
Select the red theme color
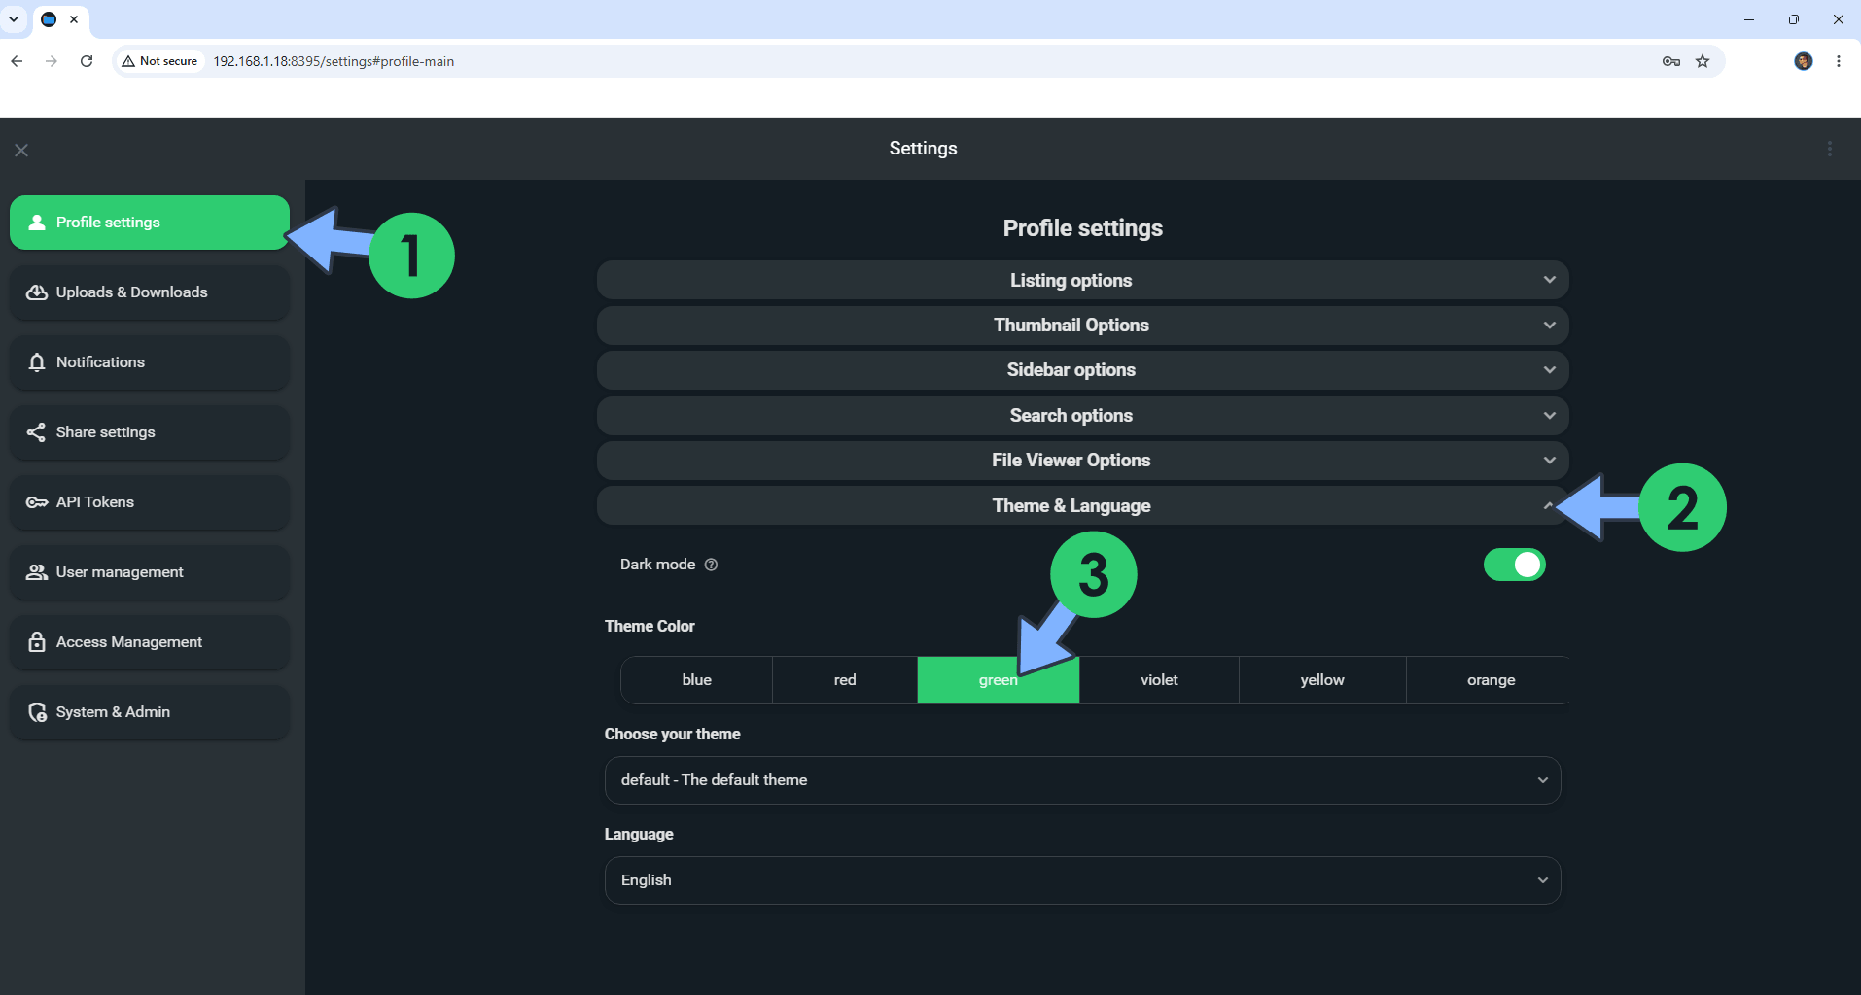(845, 680)
